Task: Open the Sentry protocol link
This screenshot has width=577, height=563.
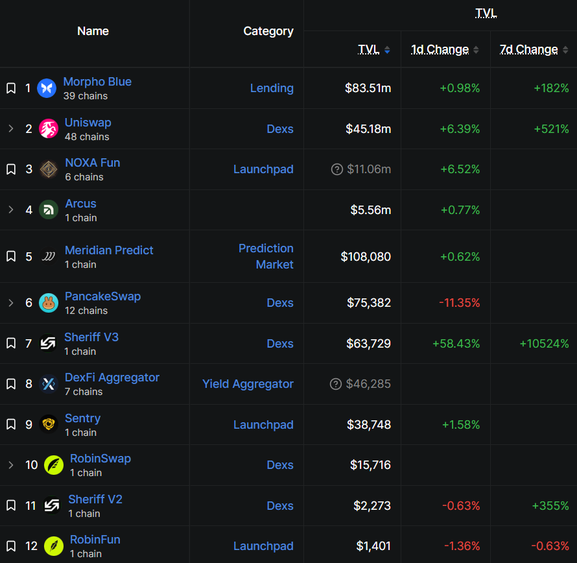Action: [x=83, y=418]
